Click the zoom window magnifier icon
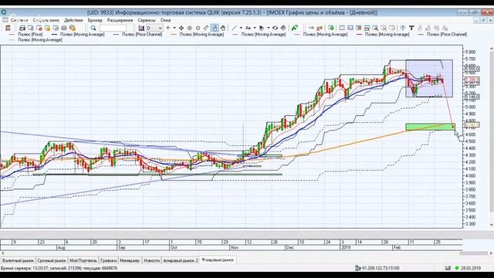The height and width of the screenshot is (278, 494). click(375, 28)
